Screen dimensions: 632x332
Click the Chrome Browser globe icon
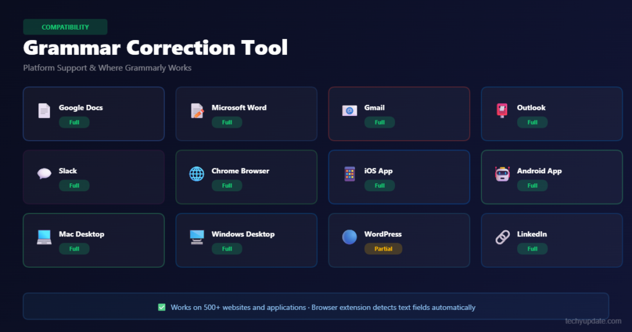[x=197, y=173]
